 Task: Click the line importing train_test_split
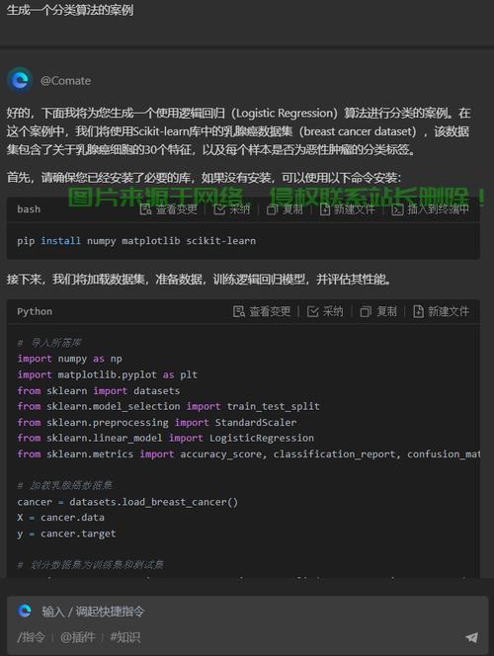pos(168,406)
